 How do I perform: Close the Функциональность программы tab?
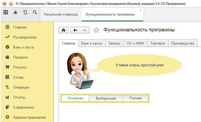(141, 10)
